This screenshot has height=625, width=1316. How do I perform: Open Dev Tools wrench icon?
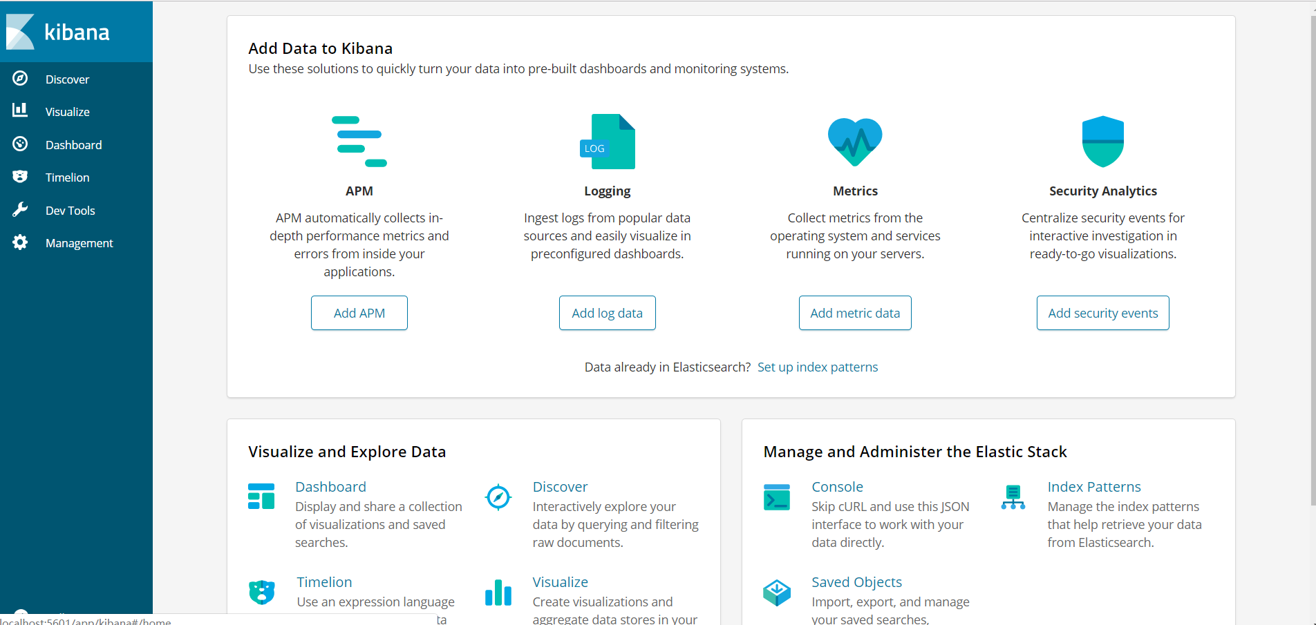(x=20, y=210)
